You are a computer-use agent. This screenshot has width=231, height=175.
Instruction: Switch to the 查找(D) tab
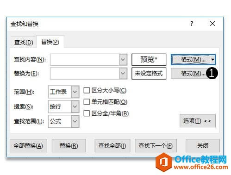click(x=24, y=42)
